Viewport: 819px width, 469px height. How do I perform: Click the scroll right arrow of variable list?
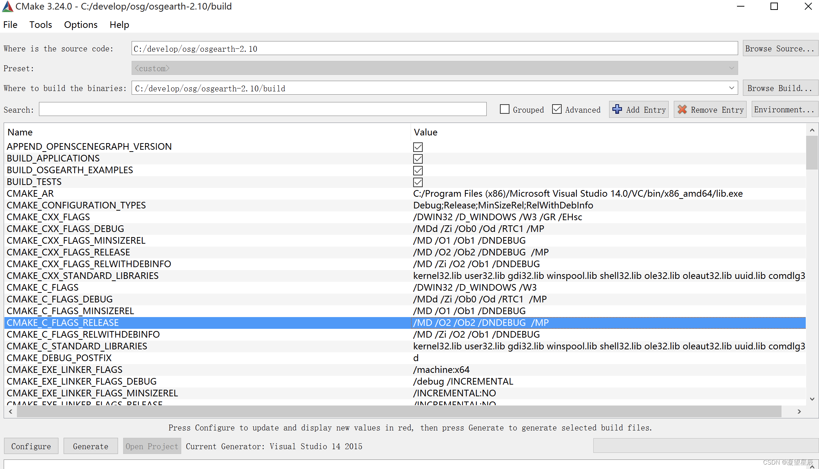click(799, 412)
